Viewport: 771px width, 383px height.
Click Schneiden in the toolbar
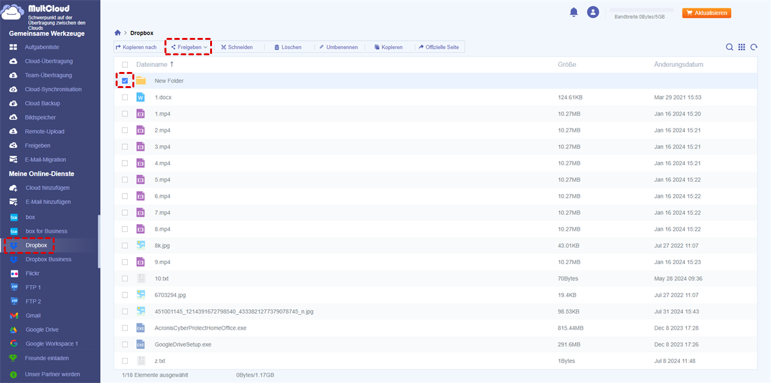[236, 47]
